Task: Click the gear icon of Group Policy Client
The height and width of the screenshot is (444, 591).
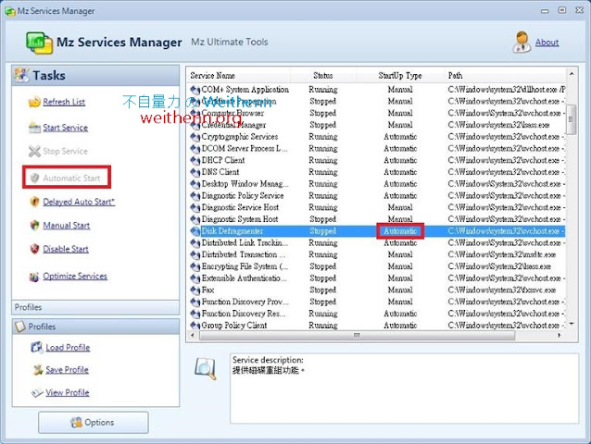Action: pos(195,326)
